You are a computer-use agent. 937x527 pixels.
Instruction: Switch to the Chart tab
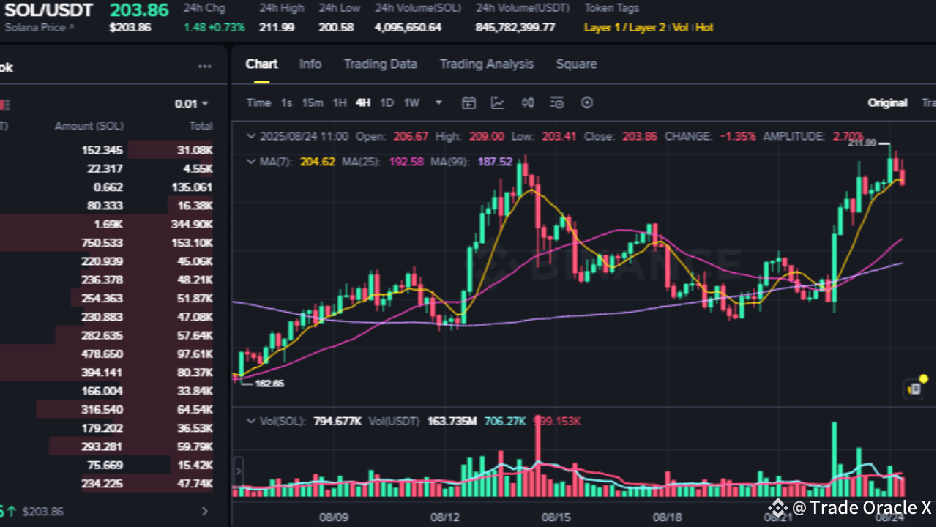click(x=261, y=64)
